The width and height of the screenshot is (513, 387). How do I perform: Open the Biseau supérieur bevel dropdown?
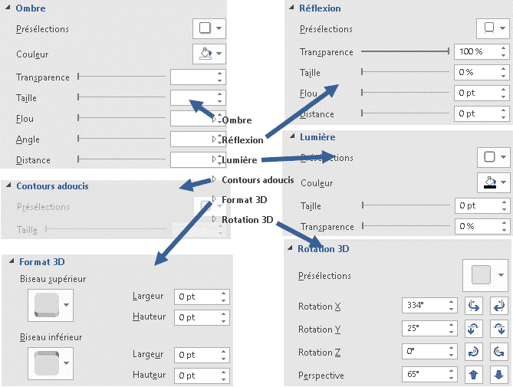pos(51,305)
